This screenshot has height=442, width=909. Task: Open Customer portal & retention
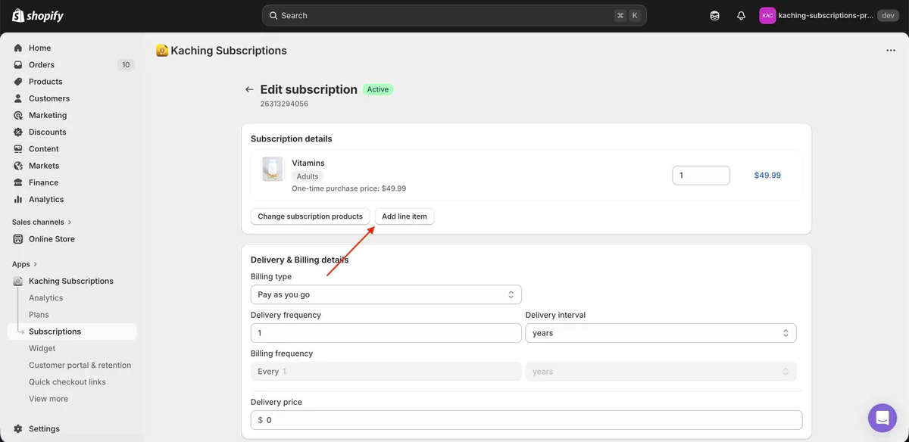pos(80,365)
